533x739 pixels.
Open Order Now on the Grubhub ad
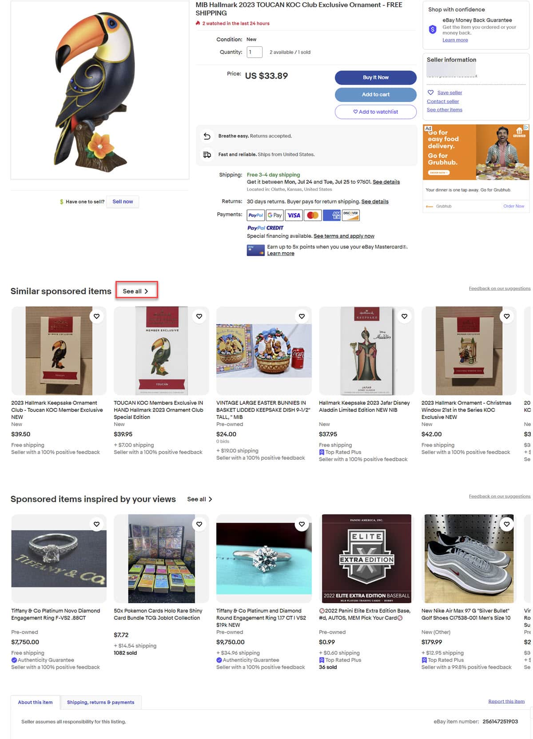pos(513,206)
